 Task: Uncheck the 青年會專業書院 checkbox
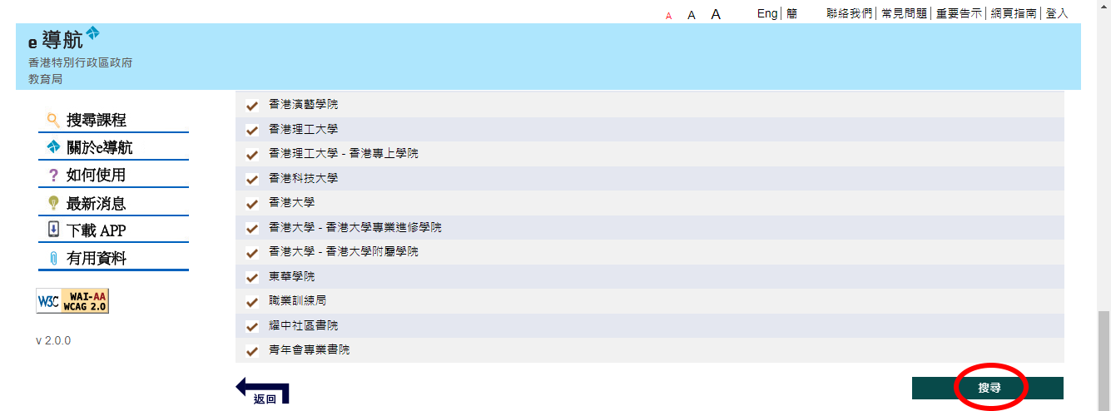click(252, 351)
